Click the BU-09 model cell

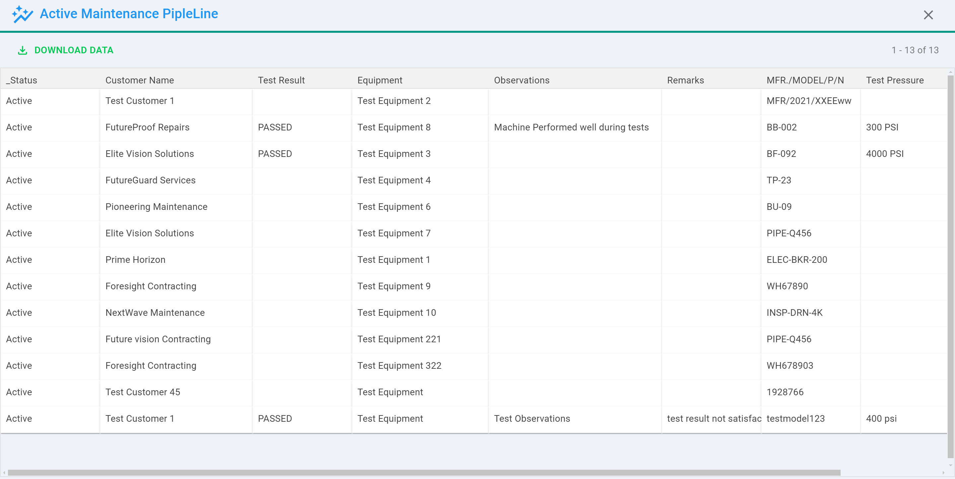point(811,207)
